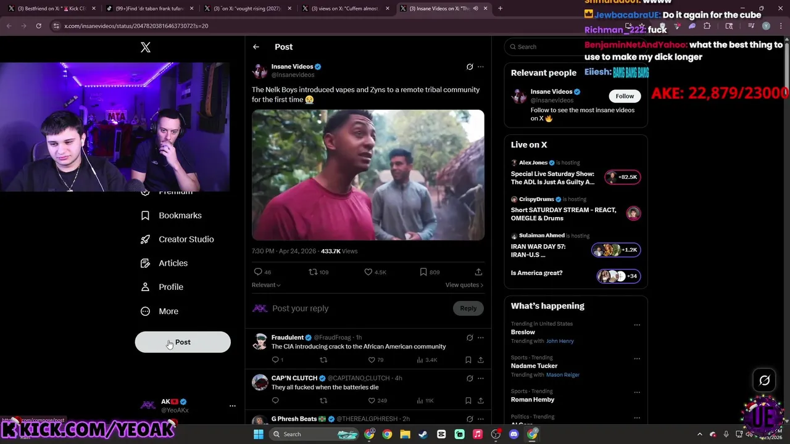This screenshot has width=790, height=444.
Task: Expand the Relevant replies sort dropdown
Action: point(266,285)
